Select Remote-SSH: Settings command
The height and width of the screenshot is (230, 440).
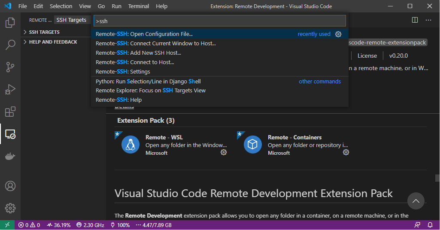219,71
